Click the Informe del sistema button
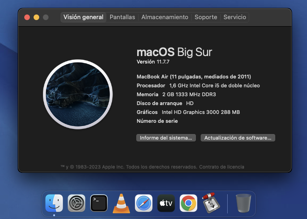Image resolution: width=307 pixels, height=219 pixels. point(166,138)
